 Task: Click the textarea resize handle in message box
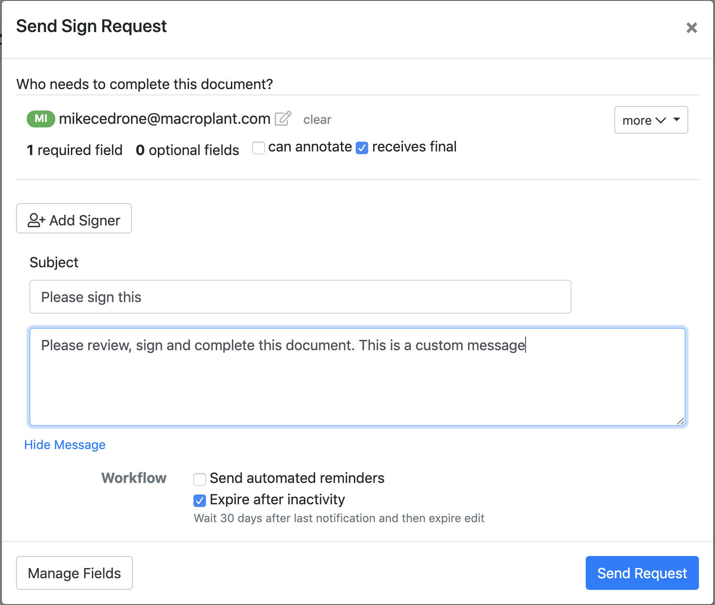(680, 421)
